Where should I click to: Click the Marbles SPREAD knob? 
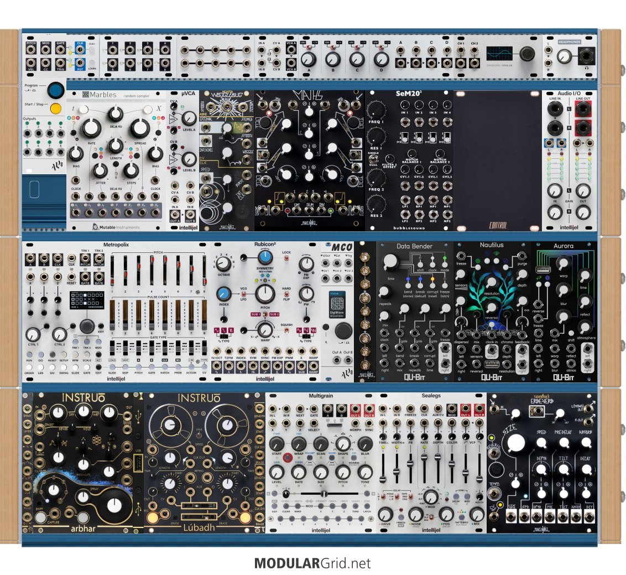coord(140,128)
